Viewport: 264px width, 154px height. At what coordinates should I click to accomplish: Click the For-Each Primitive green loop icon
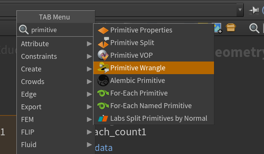[x=103, y=93]
